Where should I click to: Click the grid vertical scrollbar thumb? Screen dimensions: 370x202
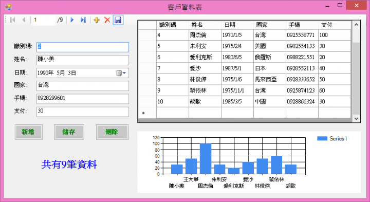tap(356, 79)
